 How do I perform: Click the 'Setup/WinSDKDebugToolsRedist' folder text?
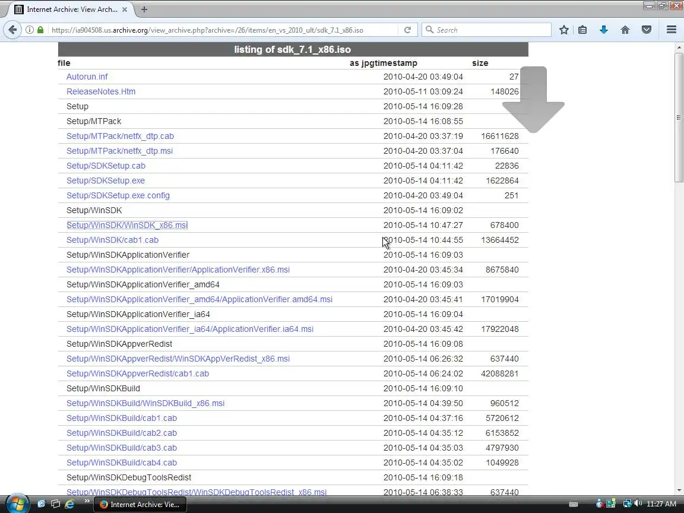point(129,477)
